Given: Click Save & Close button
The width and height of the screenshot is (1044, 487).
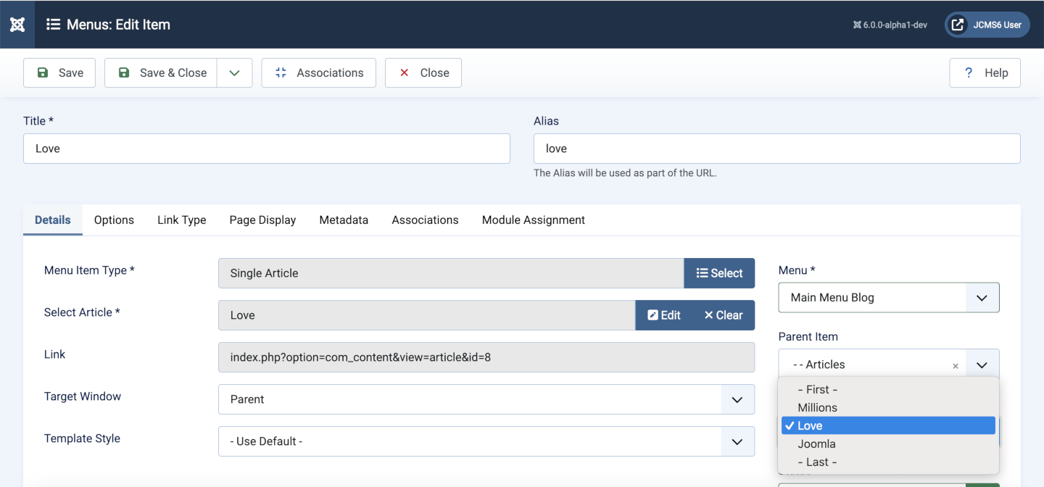Looking at the screenshot, I should [161, 72].
